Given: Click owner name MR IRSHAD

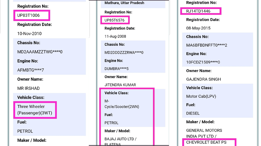Looking at the screenshot, I should tap(29, 88).
